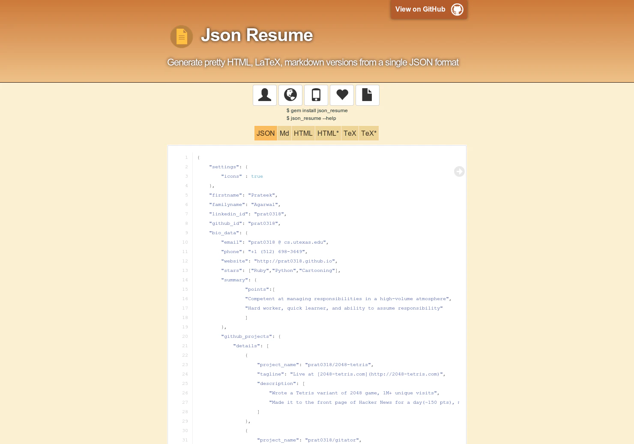The height and width of the screenshot is (444, 634).
Task: Select the TeX* tab
Action: point(368,133)
